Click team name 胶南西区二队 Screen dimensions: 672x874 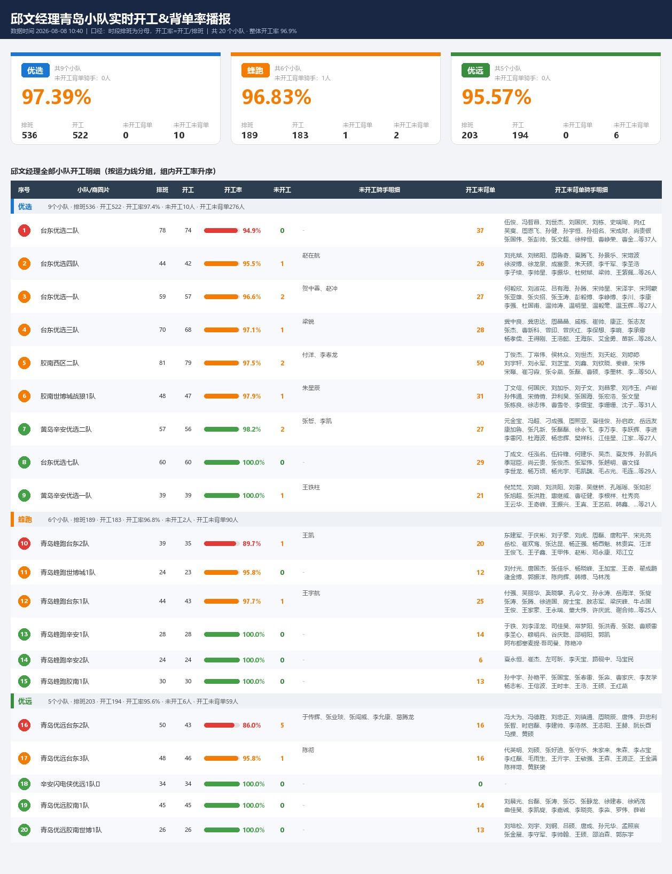[60, 363]
